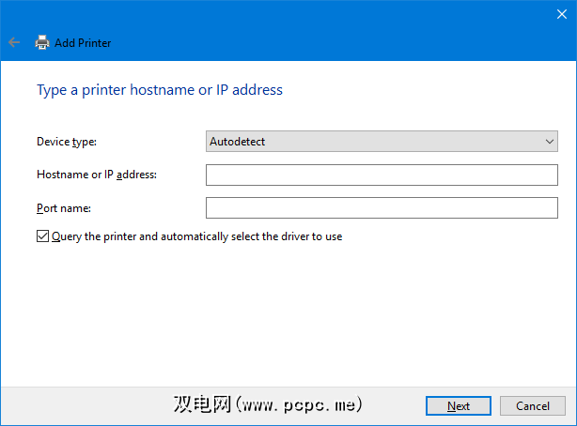Click inside the Port name text box

[x=382, y=207]
